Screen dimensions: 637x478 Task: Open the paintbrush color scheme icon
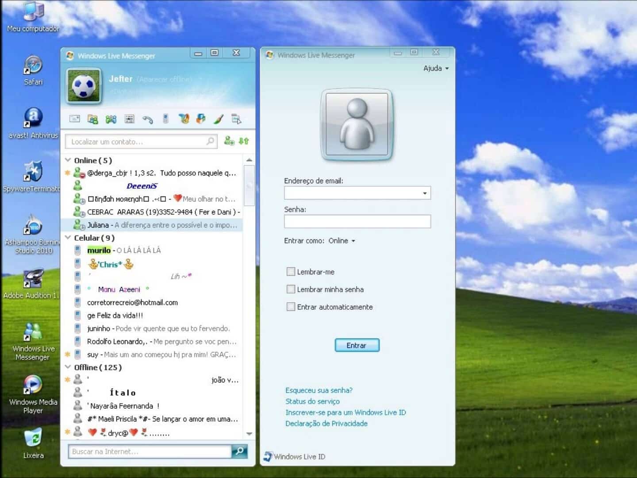[219, 119]
